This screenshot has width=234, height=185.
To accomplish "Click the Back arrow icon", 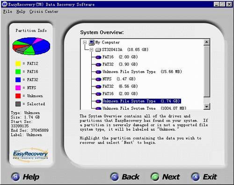I will point(114,177).
